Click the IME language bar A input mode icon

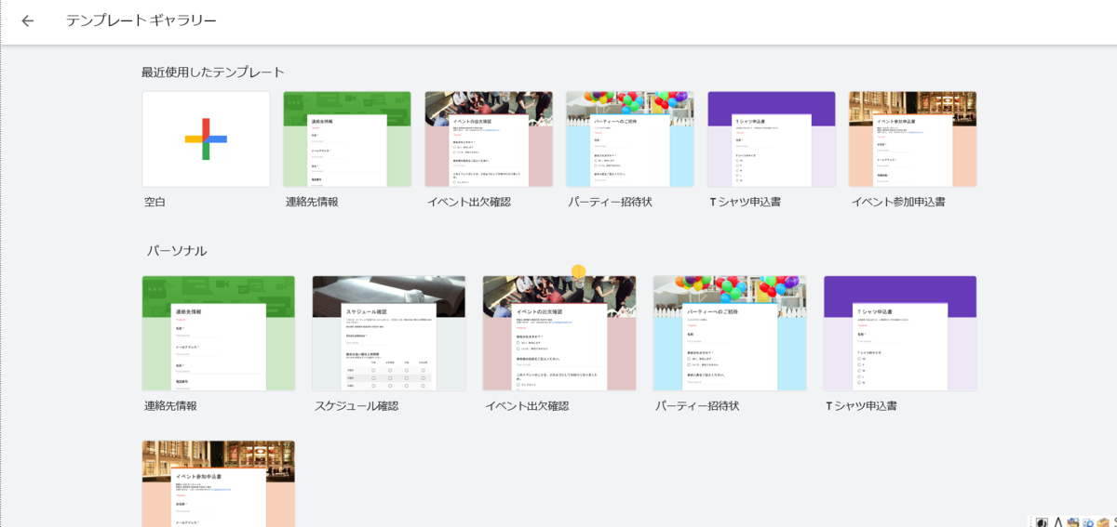coord(1057,520)
